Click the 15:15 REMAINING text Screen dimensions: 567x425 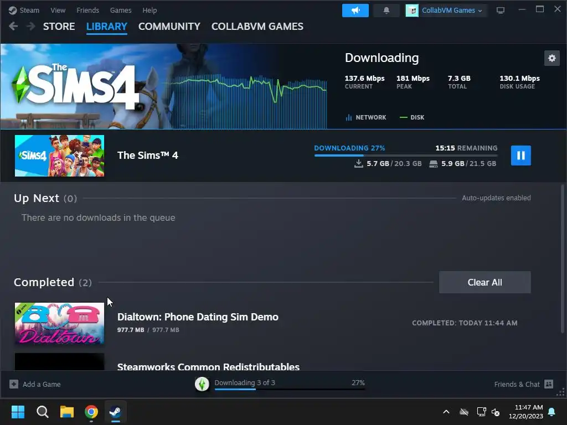coord(466,148)
